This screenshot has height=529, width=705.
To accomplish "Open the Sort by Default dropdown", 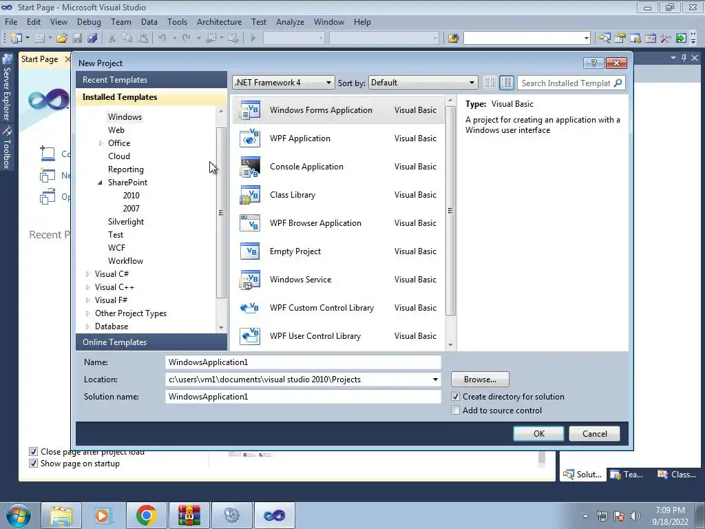I will tap(423, 83).
